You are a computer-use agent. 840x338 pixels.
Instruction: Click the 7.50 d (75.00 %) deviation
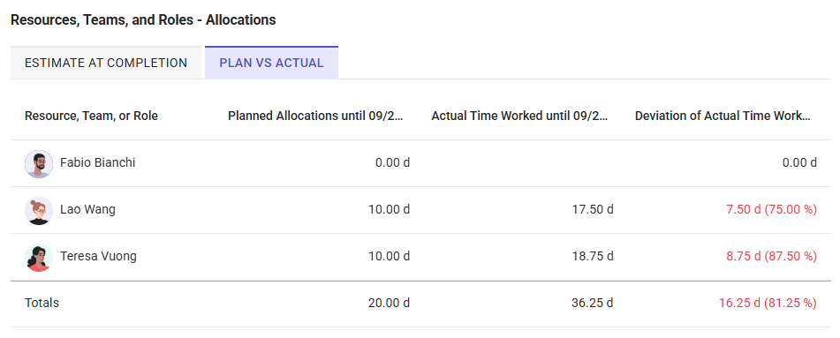(x=771, y=209)
